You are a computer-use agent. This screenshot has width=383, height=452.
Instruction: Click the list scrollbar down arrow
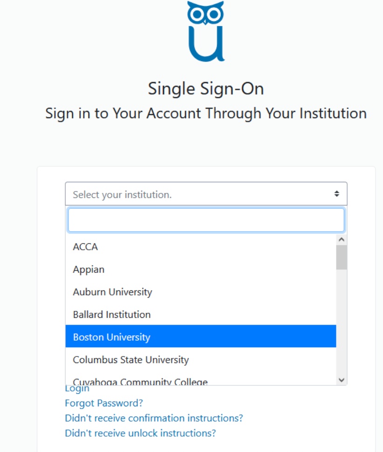point(342,380)
